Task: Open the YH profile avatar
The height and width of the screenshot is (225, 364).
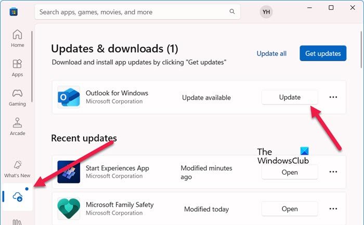Action: point(266,11)
